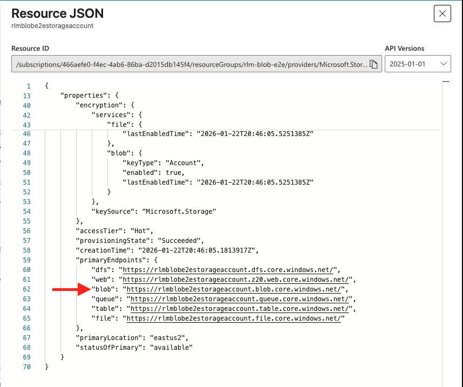463x387 pixels.
Task: Copy the Resource ID using the copy icon
Action: (x=374, y=63)
